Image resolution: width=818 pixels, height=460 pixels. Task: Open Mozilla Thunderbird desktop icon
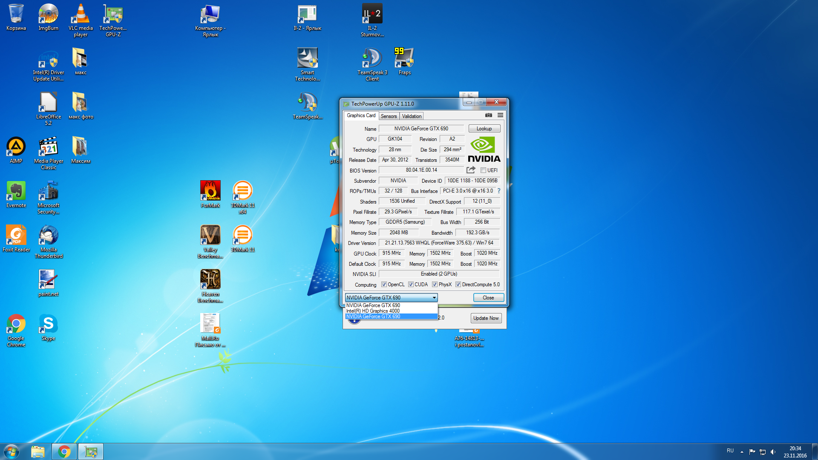coord(49,236)
